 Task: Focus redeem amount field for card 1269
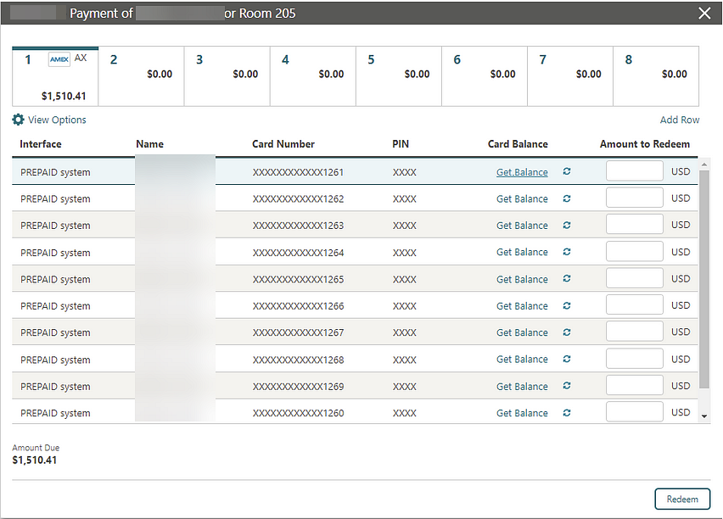point(635,385)
